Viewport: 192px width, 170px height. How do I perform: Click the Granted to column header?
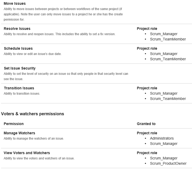tap(146, 124)
